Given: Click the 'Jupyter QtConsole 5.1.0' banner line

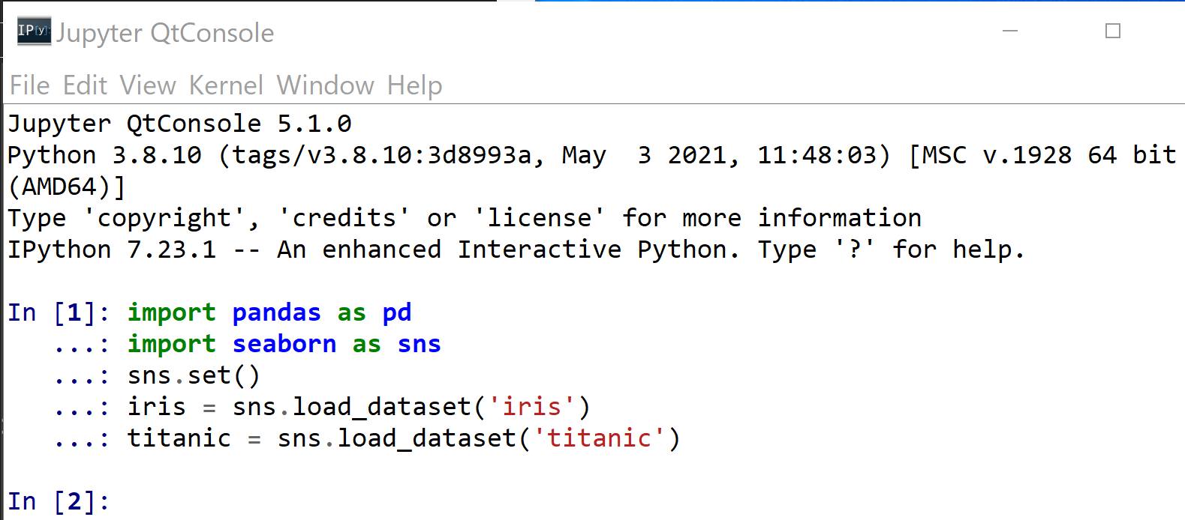Looking at the screenshot, I should pos(179,124).
